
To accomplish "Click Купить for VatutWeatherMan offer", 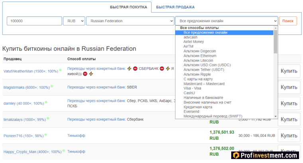I will pos(289,71).
